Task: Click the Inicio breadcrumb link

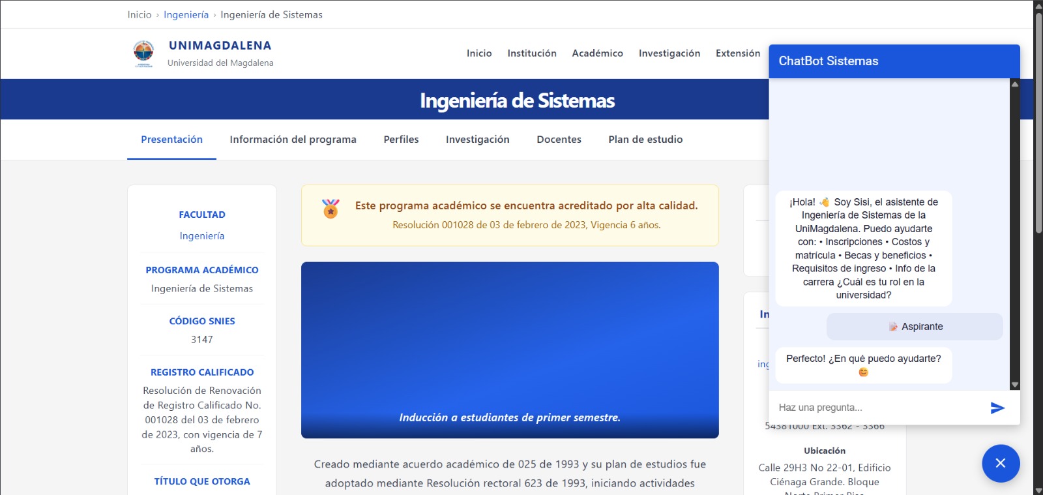Action: pos(139,14)
